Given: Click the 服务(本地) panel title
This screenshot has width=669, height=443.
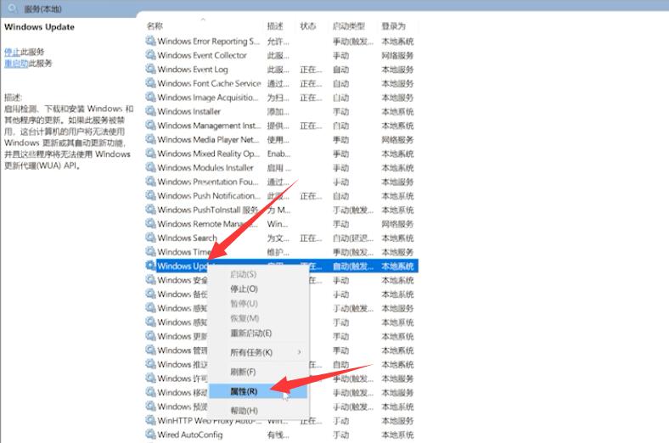Looking at the screenshot, I should click(42, 8).
